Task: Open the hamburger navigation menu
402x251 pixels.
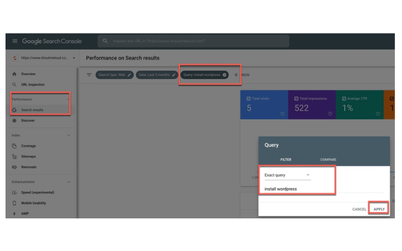Action: [15, 41]
